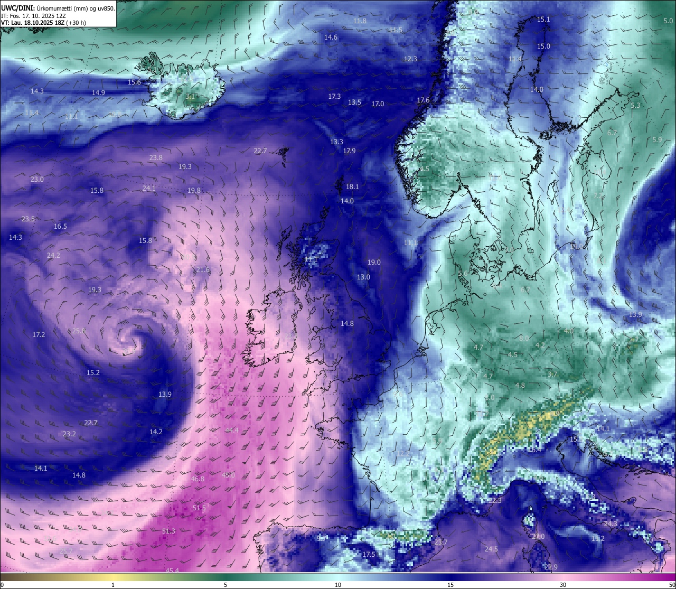Click the 14.2 value label
Screen dimensions: 676x589
click(156, 432)
